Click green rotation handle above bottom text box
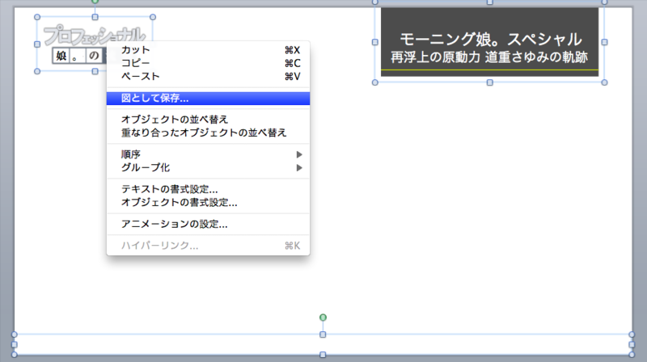 [x=323, y=318]
